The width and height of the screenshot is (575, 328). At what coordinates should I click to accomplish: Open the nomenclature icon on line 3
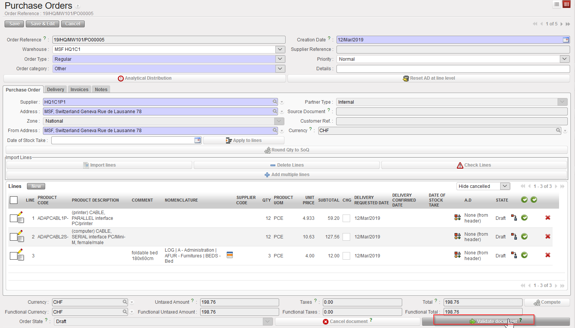coord(229,255)
